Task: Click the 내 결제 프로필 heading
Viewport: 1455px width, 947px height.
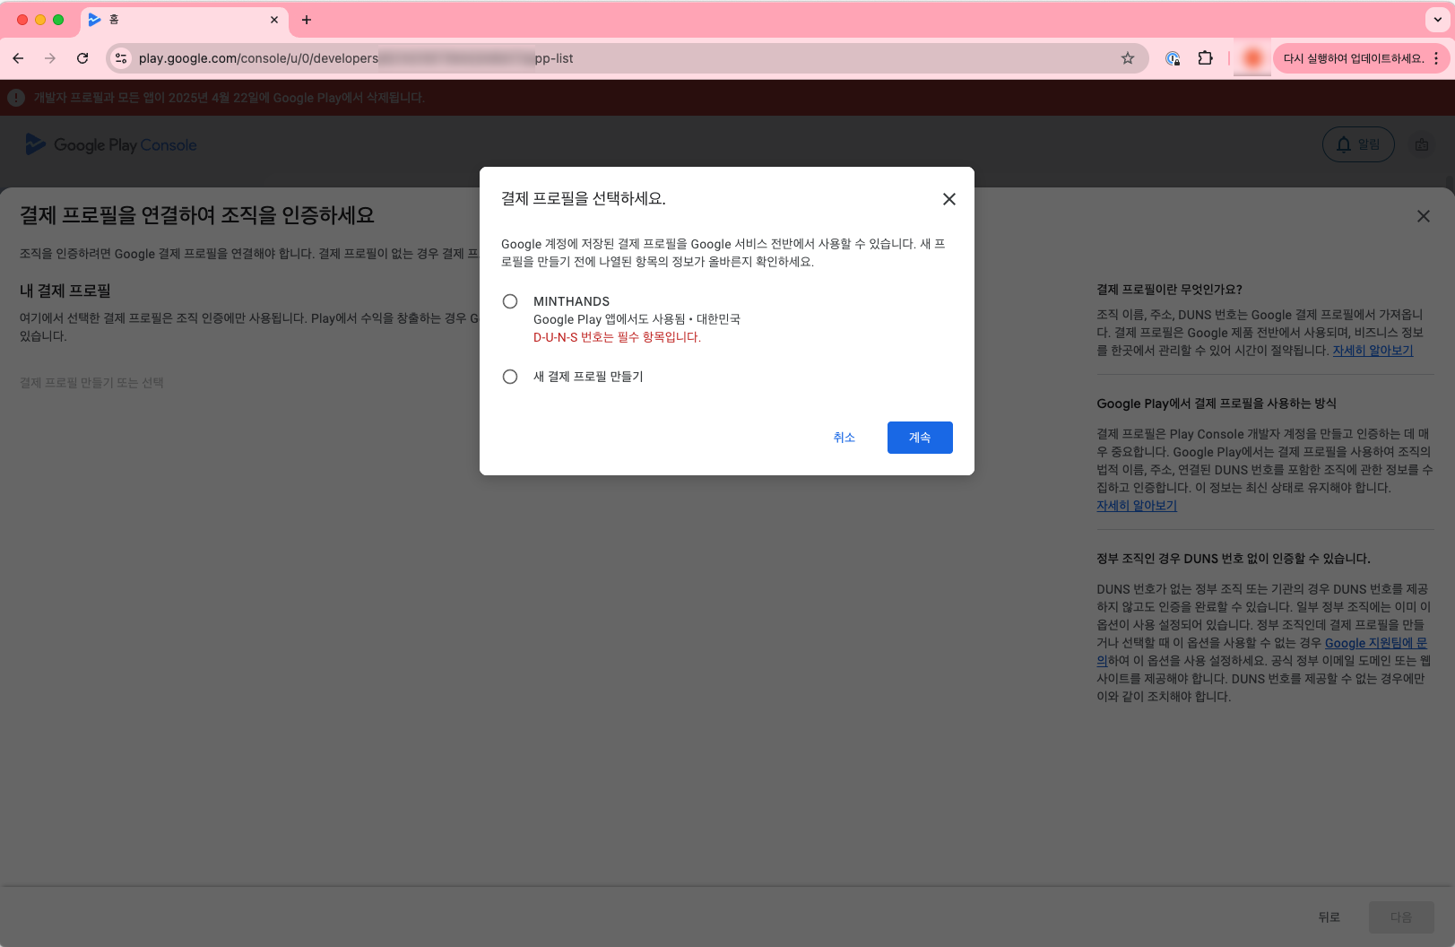Action: pos(65,291)
